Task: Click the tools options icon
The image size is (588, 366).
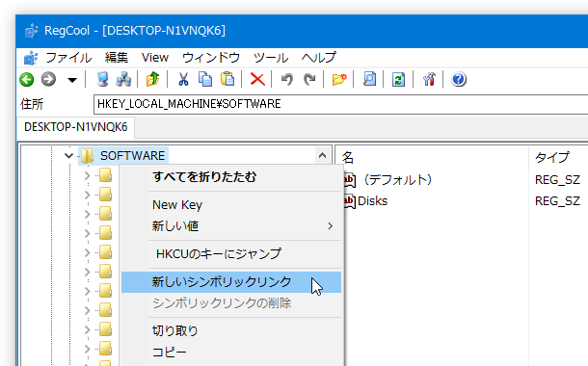Action: 429,79
